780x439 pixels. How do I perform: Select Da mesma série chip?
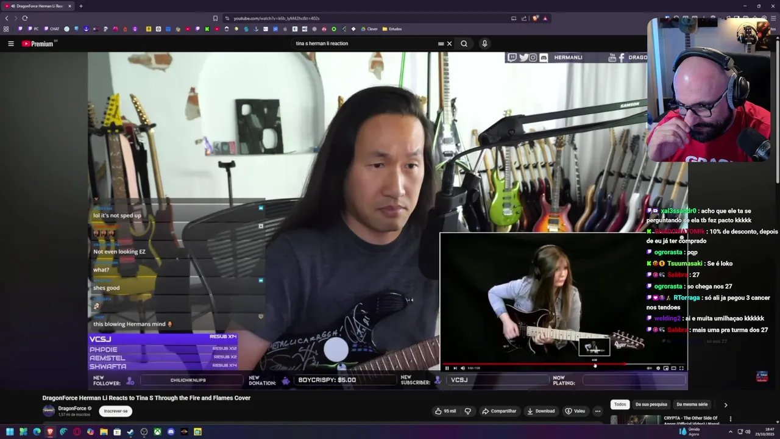[692, 404]
